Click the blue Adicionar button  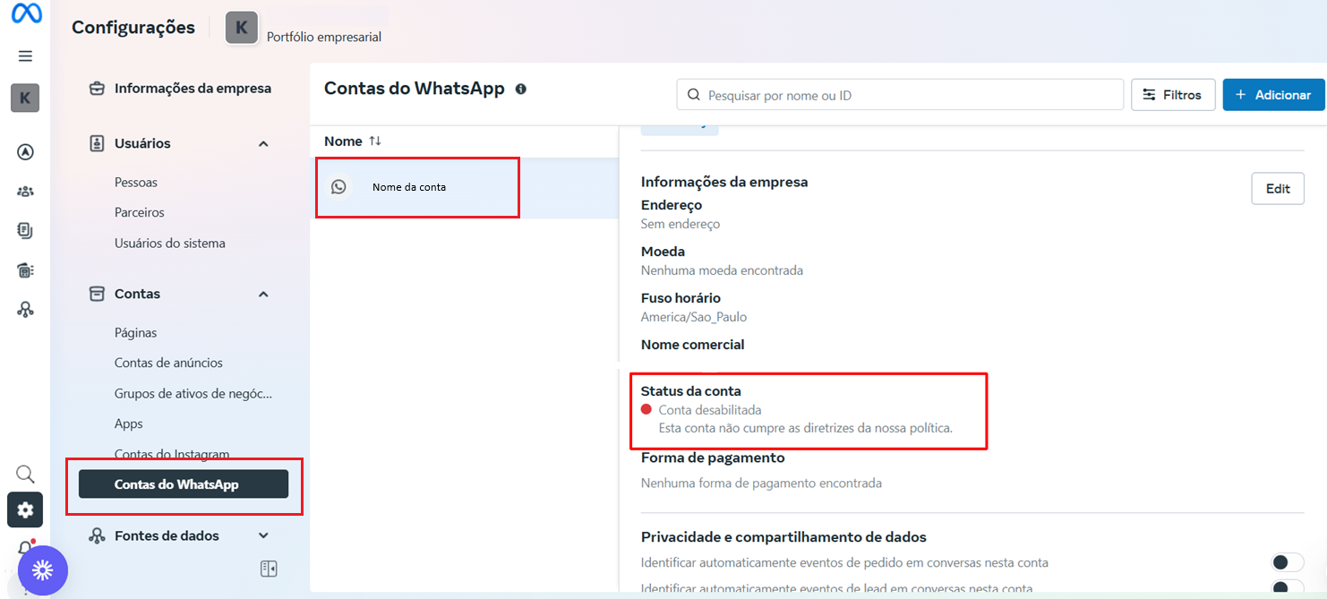[1272, 94]
